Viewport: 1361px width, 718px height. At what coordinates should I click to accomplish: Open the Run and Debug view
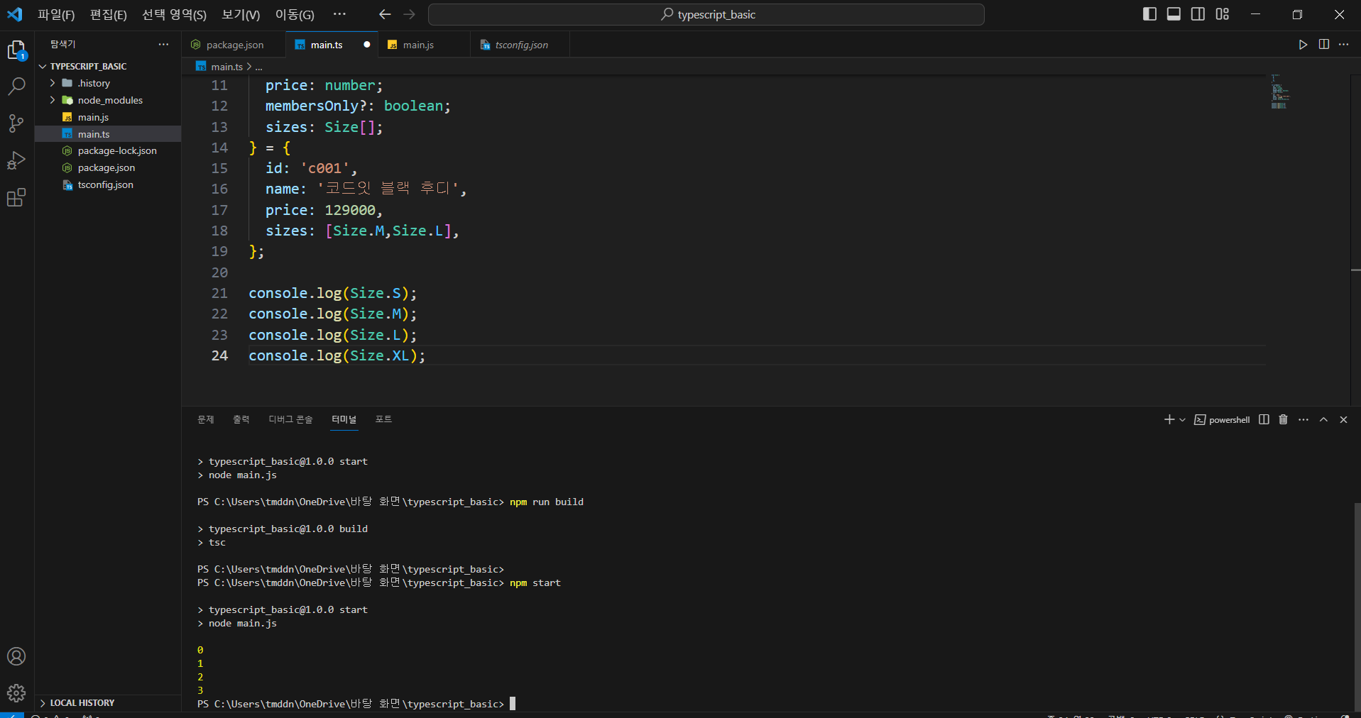tap(16, 160)
